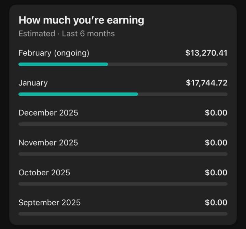The height and width of the screenshot is (229, 246).
Task: Open the December 2025 row label
Action: click(x=48, y=113)
